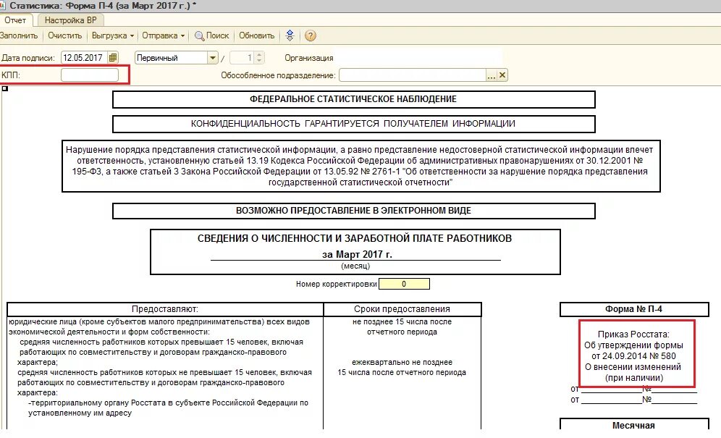This screenshot has height=438, width=721.
Task: Open the Отправка dropdown menu
Action: point(163,36)
